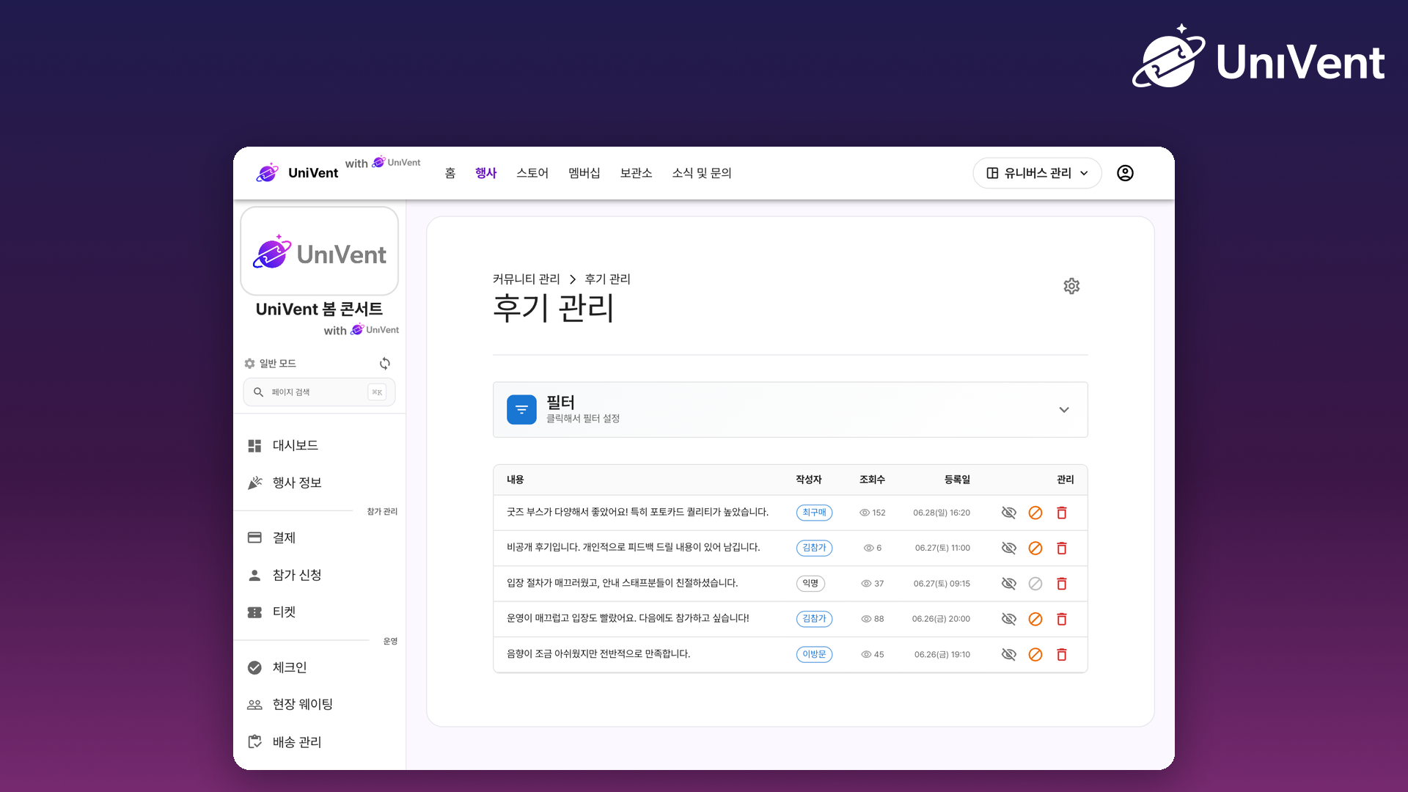Block the author 최구매 review

click(x=1035, y=513)
